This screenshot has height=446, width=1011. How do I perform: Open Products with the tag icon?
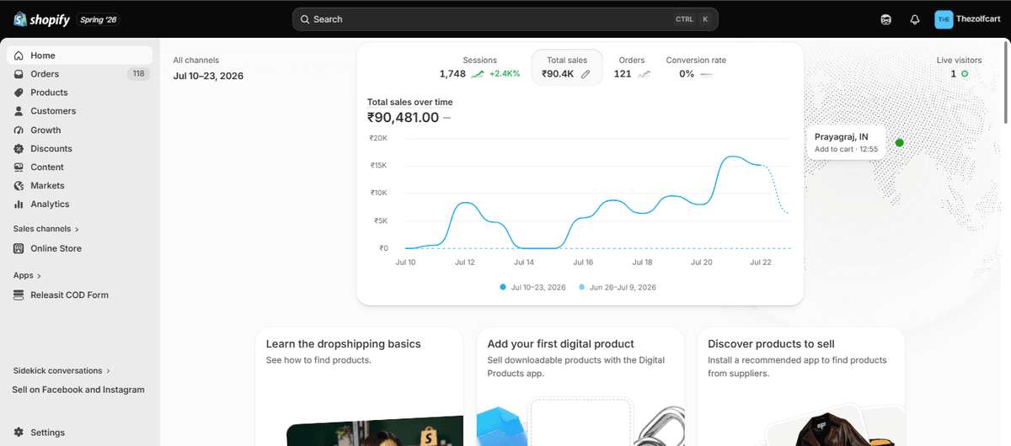click(x=79, y=93)
